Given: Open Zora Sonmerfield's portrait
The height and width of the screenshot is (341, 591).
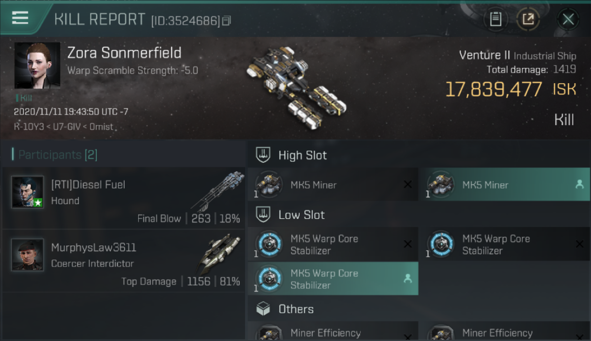Looking at the screenshot, I should pyautogui.click(x=37, y=65).
